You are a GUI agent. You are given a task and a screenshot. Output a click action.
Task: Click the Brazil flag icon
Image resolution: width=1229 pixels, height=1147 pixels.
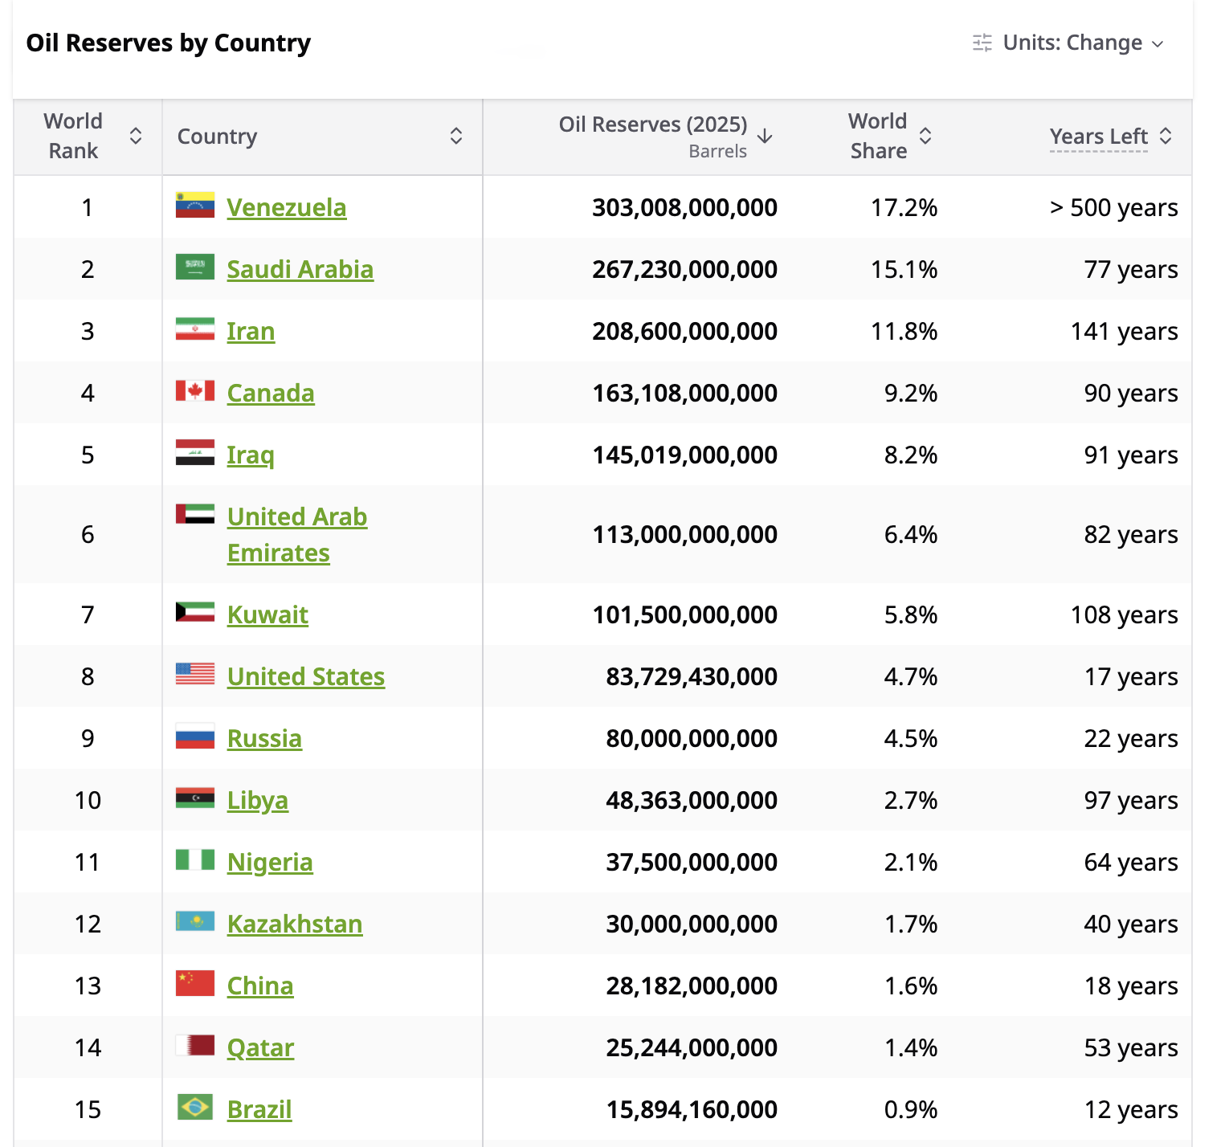pos(195,1107)
